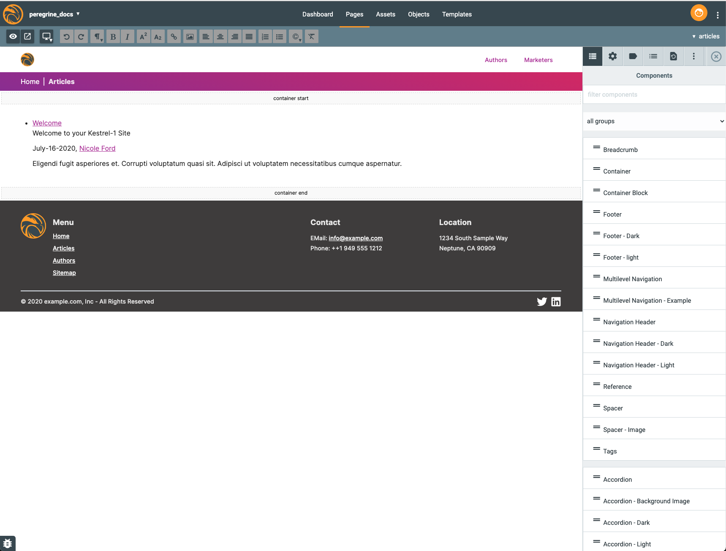This screenshot has height=551, width=726.
Task: Toggle preview mode with the eye icon
Action: tap(13, 37)
